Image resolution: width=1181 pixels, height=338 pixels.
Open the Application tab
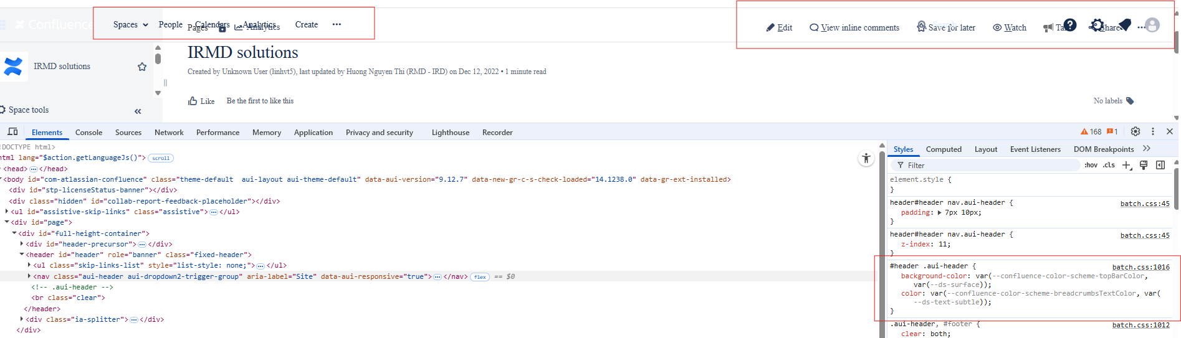point(313,133)
